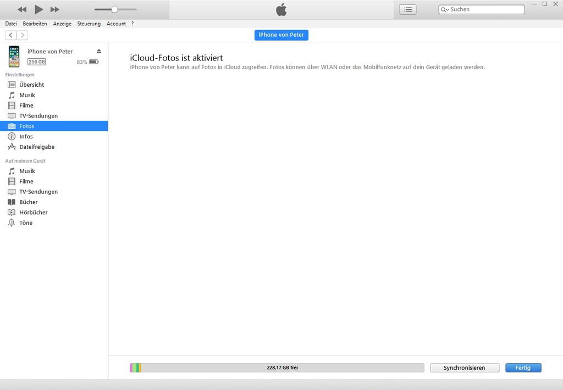Click the Auf meinem Gerät section header
This screenshot has width=563, height=390.
[x=25, y=161]
